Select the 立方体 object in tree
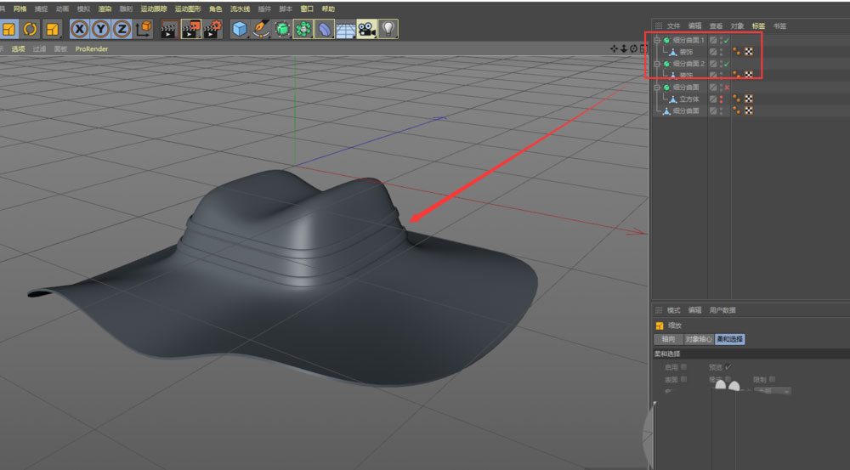The height and width of the screenshot is (470, 850). coord(688,99)
